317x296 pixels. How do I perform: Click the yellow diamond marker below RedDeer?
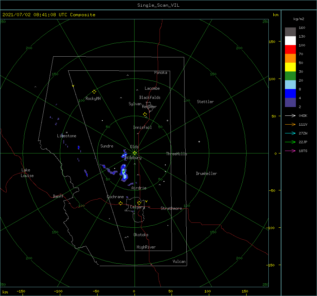[145, 114]
